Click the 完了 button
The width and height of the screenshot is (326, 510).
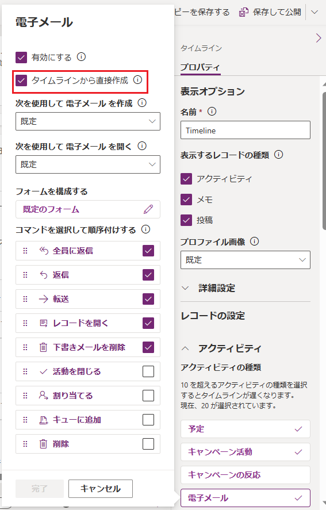coord(40,489)
